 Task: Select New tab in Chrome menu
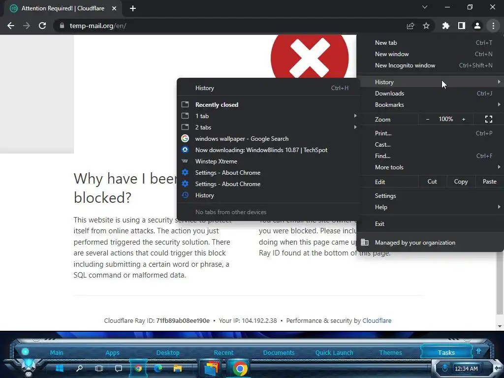[430, 43]
